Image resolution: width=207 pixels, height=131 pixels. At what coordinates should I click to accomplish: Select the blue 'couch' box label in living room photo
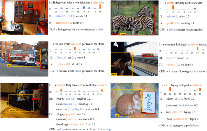(x=40, y=34)
